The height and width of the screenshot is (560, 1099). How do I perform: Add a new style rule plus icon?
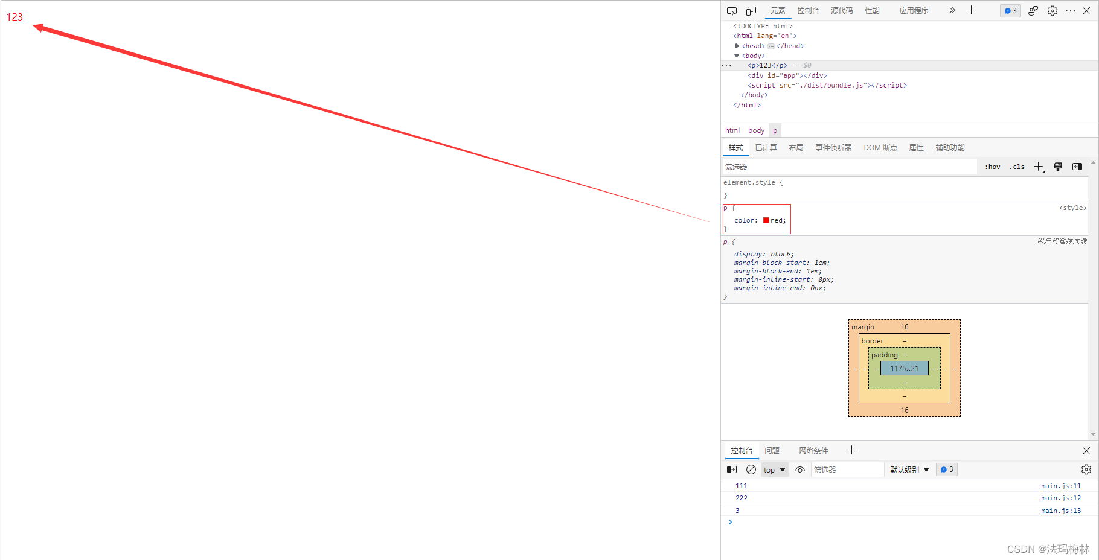tap(1039, 167)
